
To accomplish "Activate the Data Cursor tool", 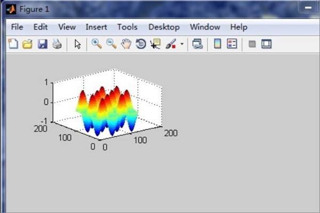I will (x=156, y=44).
